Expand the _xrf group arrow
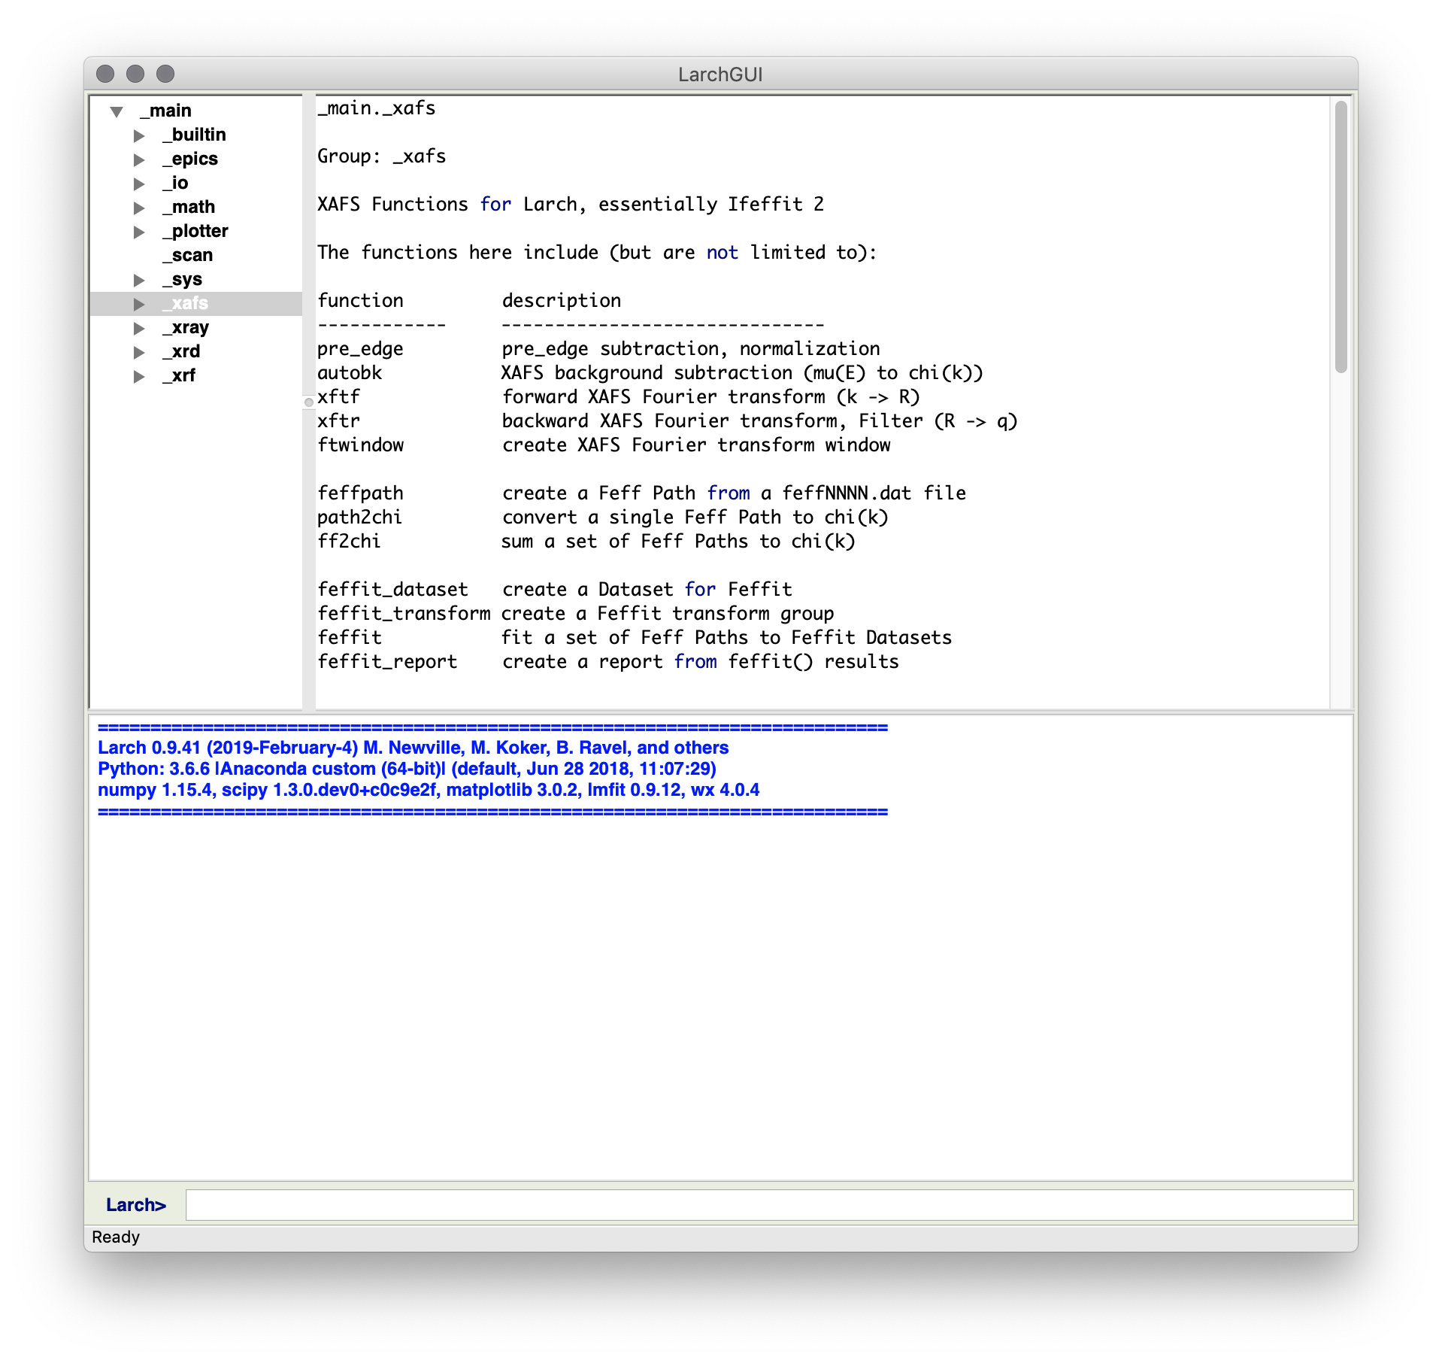This screenshot has height=1363, width=1442. pos(139,376)
